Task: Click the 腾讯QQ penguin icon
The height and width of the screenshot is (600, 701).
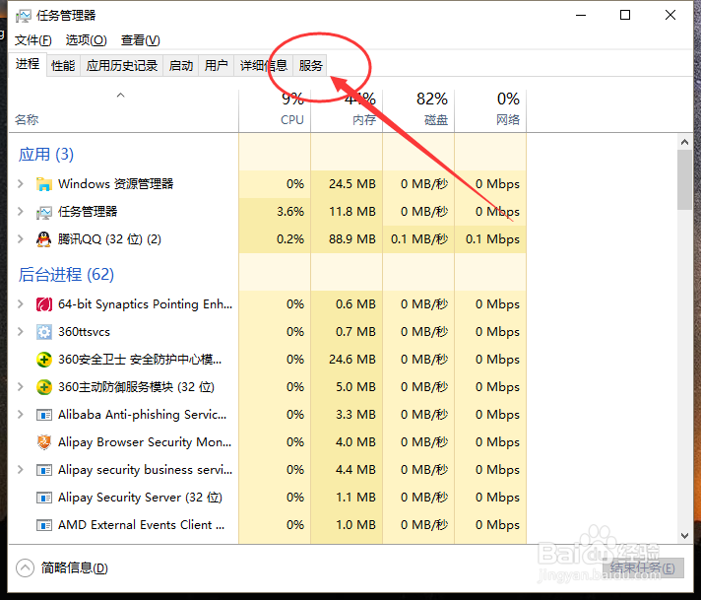Action: point(43,239)
